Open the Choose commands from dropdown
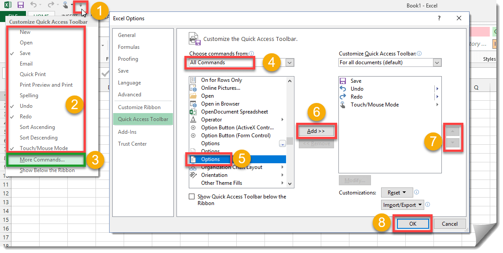The height and width of the screenshot is (253, 503). [290, 62]
